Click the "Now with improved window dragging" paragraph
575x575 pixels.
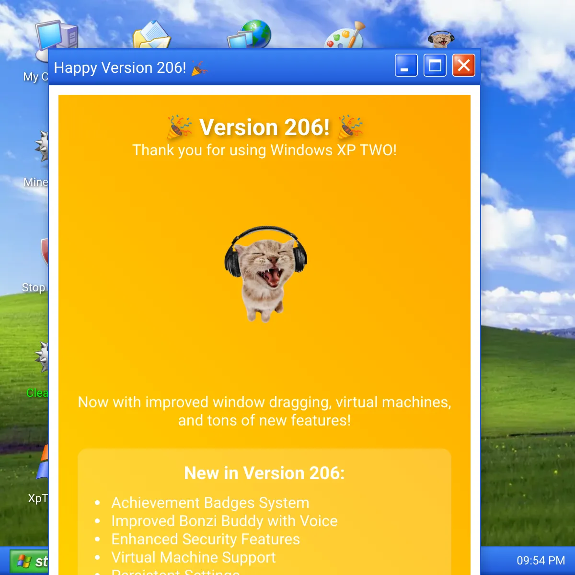[264, 411]
